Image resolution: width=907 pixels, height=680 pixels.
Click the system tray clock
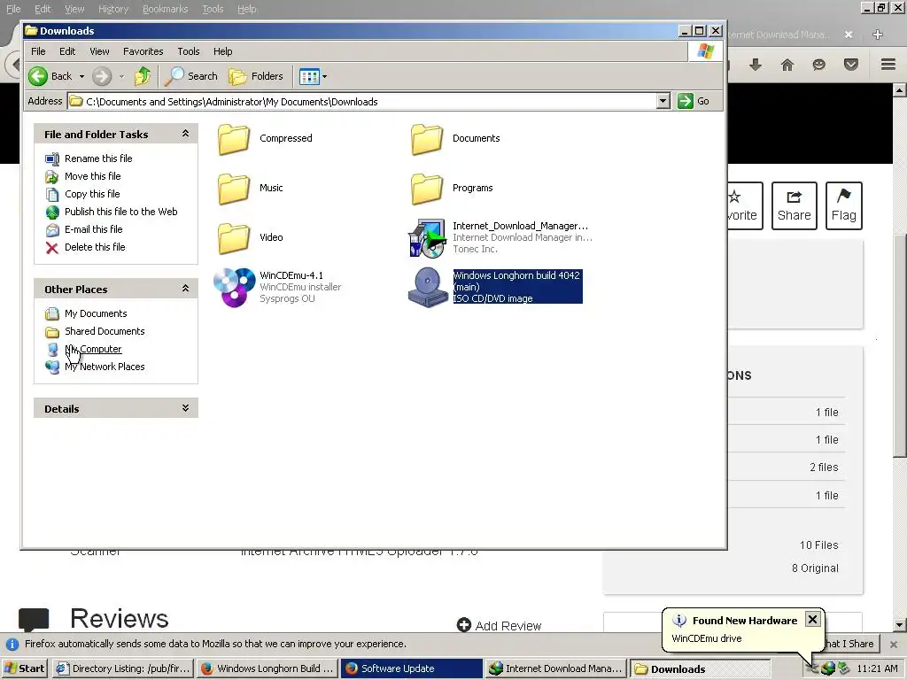[877, 668]
